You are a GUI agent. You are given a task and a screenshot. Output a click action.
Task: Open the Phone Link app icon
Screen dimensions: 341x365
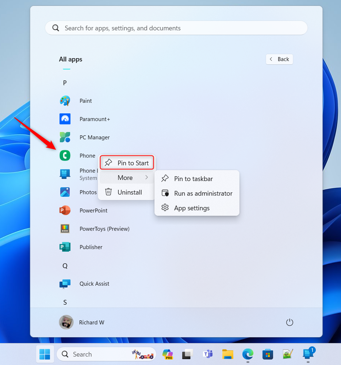click(65, 174)
